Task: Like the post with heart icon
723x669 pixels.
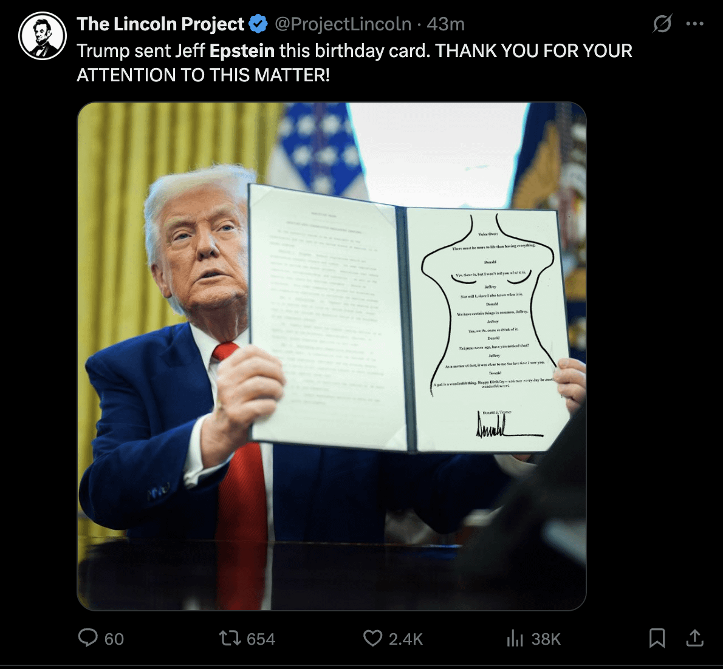Action: pyautogui.click(x=372, y=638)
